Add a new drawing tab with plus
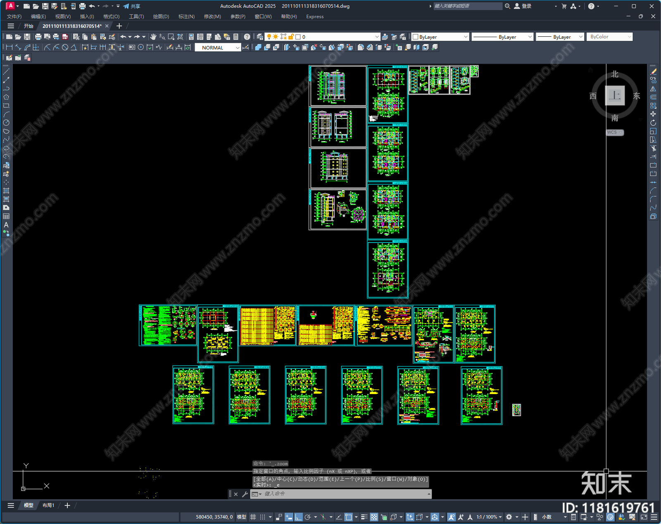 tap(119, 26)
